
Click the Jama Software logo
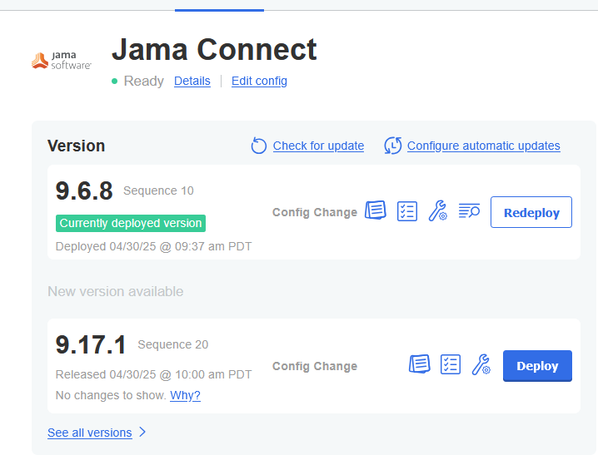(62, 61)
